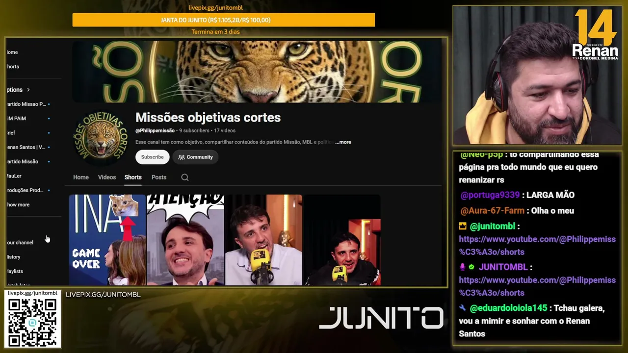Switch to the channel Home tab
The image size is (628, 353).
81,177
